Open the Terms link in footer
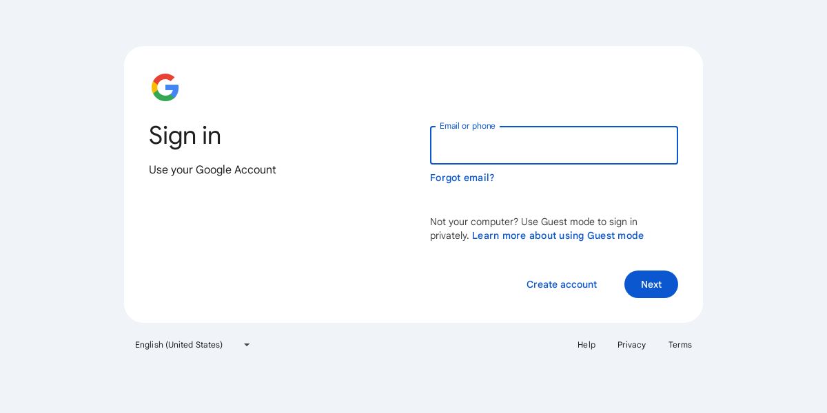The image size is (827, 413). click(x=680, y=345)
